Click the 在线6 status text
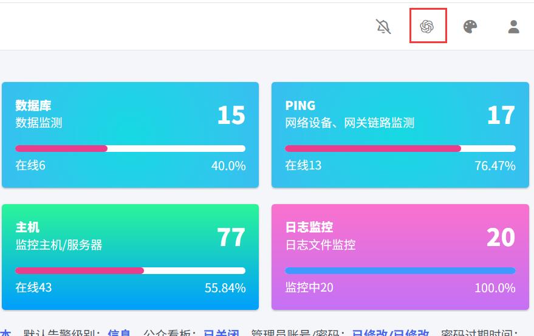Image resolution: width=534 pixels, height=336 pixels. (30, 165)
